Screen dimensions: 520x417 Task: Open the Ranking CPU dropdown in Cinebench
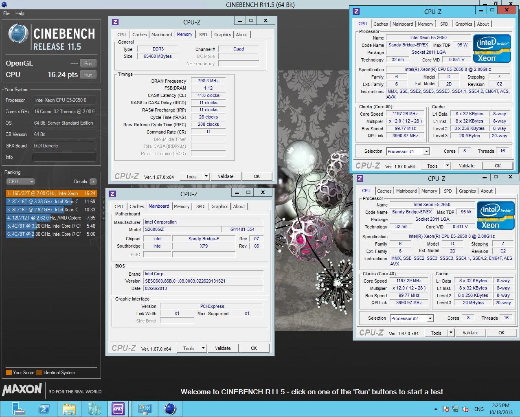click(x=20, y=182)
